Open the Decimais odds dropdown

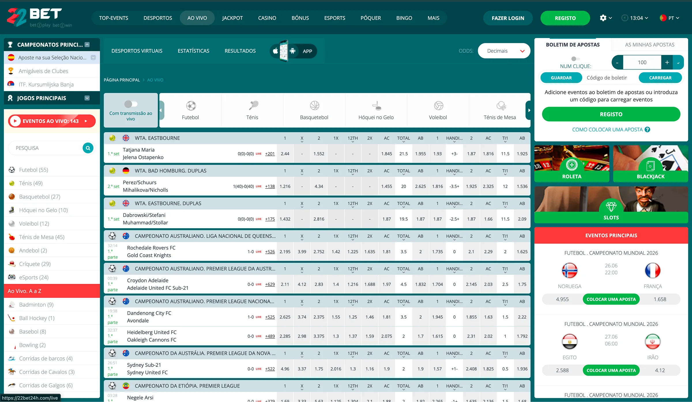point(504,51)
